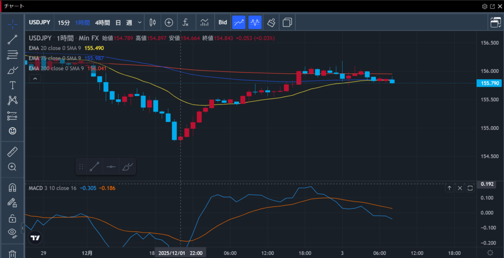This screenshot has width=504, height=258.
Task: Select the text annotation tool
Action: pyautogui.click(x=13, y=85)
